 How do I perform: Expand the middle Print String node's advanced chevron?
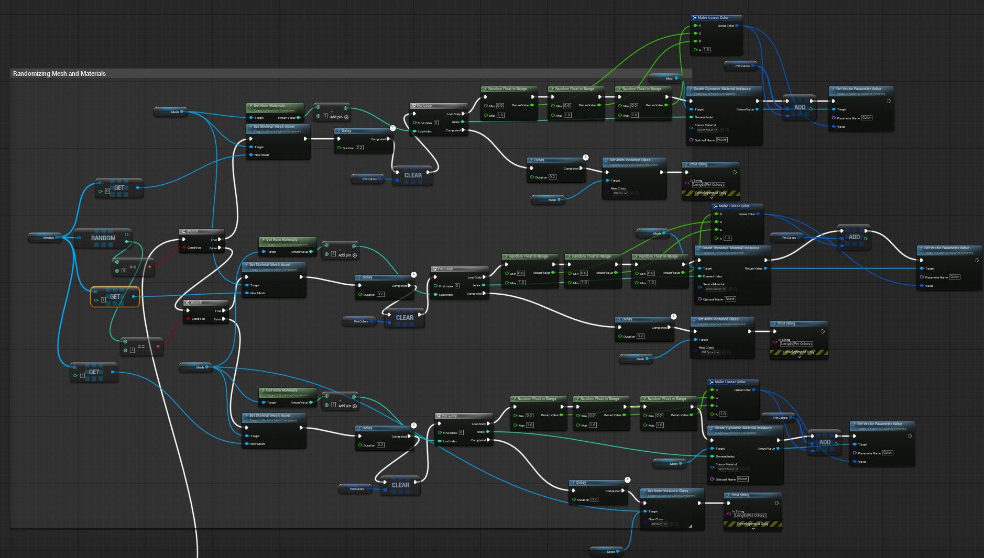799,358
